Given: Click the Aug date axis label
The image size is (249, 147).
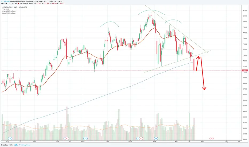Looking at the screenshot, I should (x=8, y=142).
